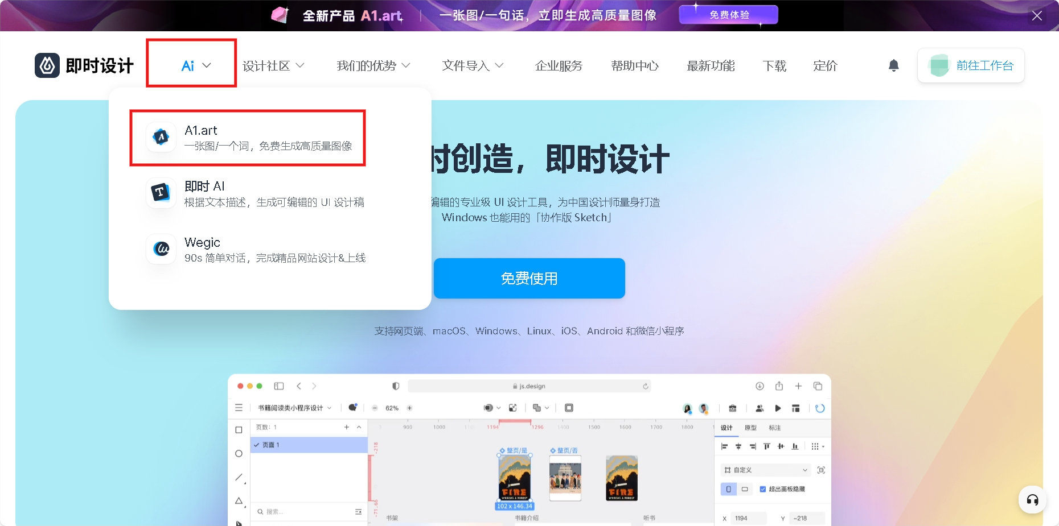This screenshot has height=526, width=1059.
Task: Open the tab overview icon in preview browser
Action: [818, 386]
